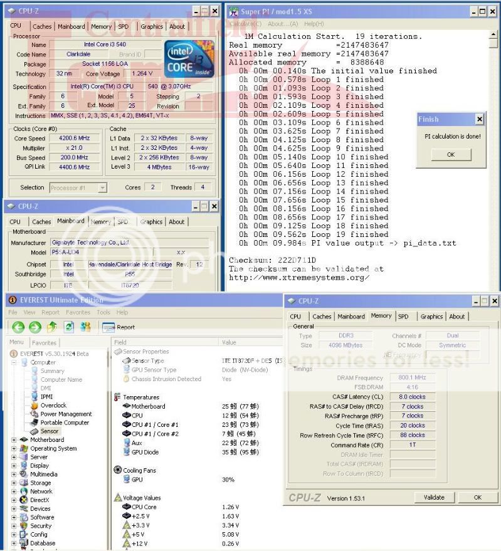
Task: Open SPD tab in Memory CPU-Z window
Action: 403,317
